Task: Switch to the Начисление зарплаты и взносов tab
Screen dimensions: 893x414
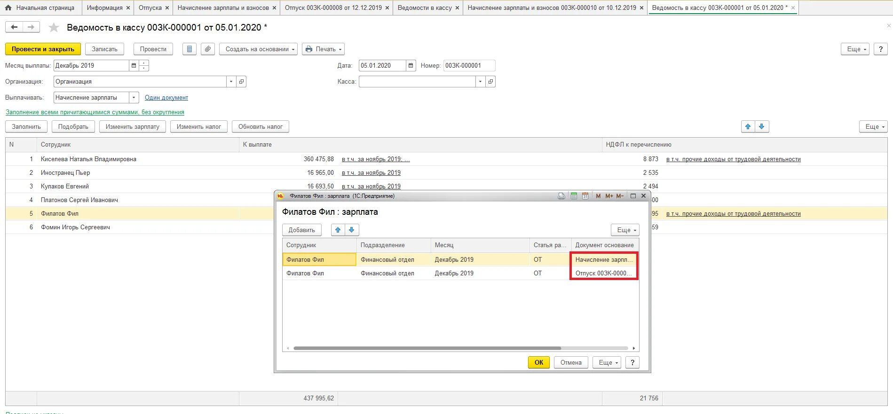Action: (223, 8)
